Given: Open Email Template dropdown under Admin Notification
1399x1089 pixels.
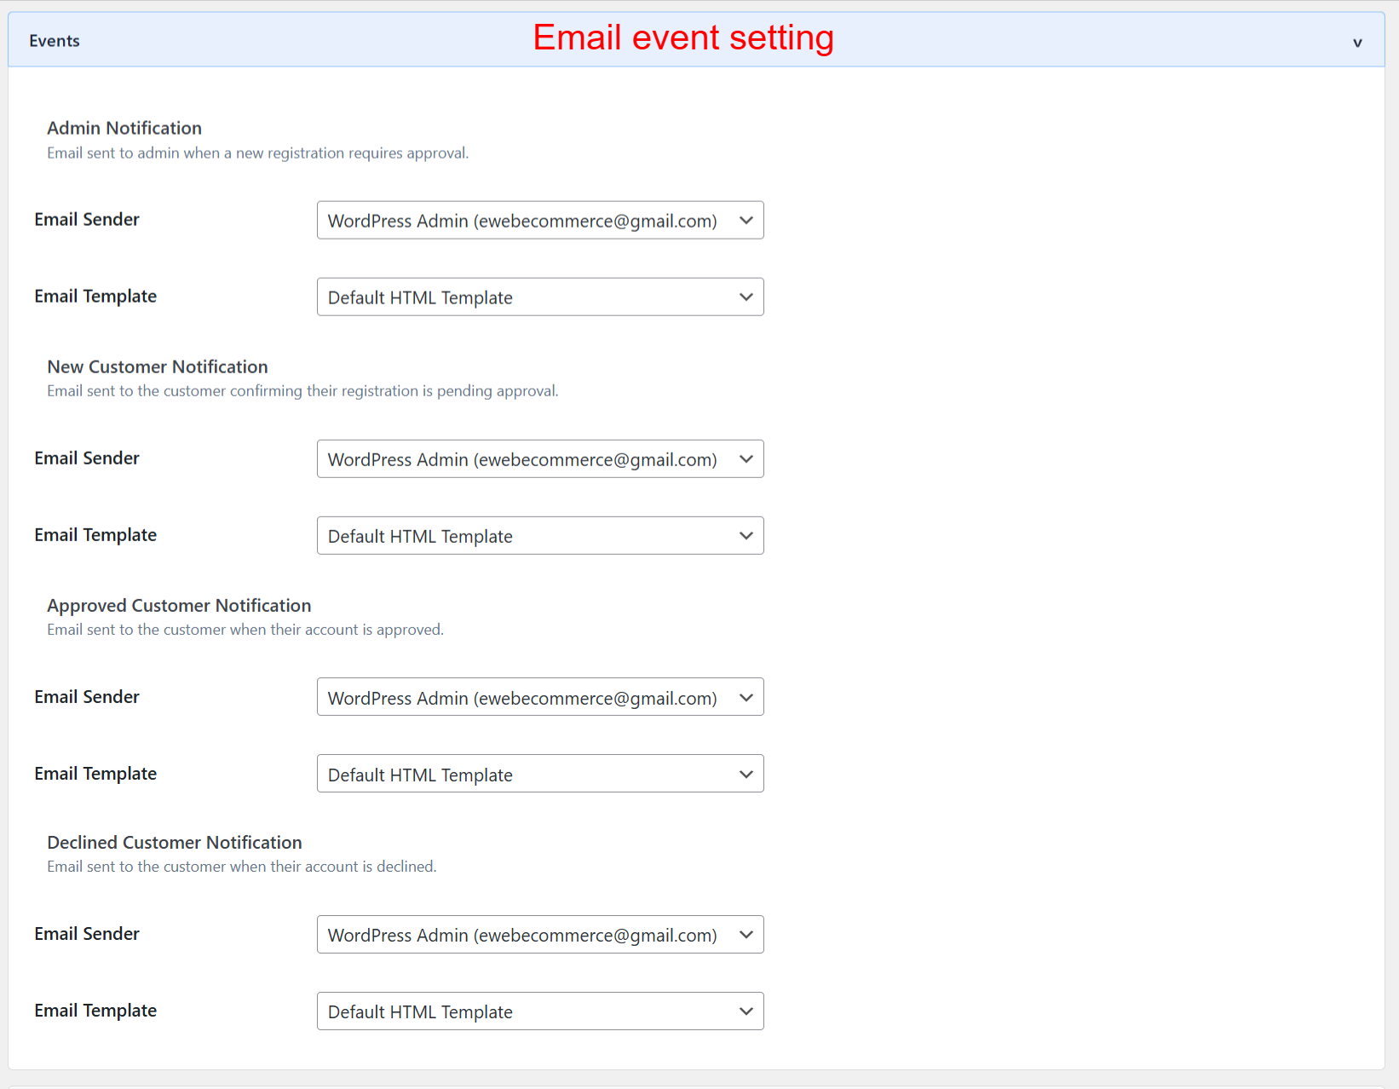Looking at the screenshot, I should coord(540,297).
